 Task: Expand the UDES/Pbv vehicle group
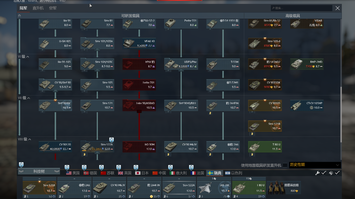click(x=181, y=70)
